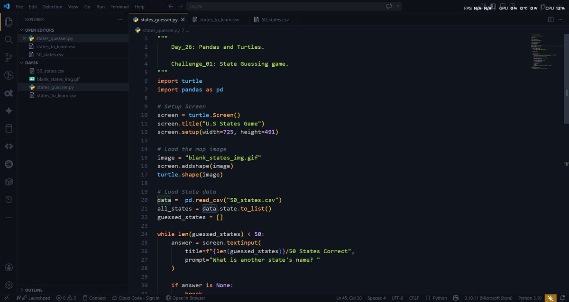569x302 pixels.
Task: Switch to the states_to_learn.csv editor tab
Action: tap(218, 19)
